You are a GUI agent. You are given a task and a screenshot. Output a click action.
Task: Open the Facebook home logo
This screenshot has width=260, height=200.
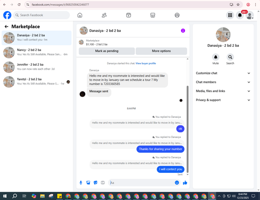pyautogui.click(x=7, y=15)
